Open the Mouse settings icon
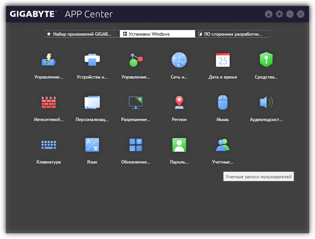315x239 pixels. (223, 102)
